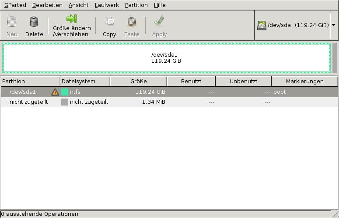Open the device selector dropdown arrow
The height and width of the screenshot is (218, 339).
pyautogui.click(x=334, y=25)
